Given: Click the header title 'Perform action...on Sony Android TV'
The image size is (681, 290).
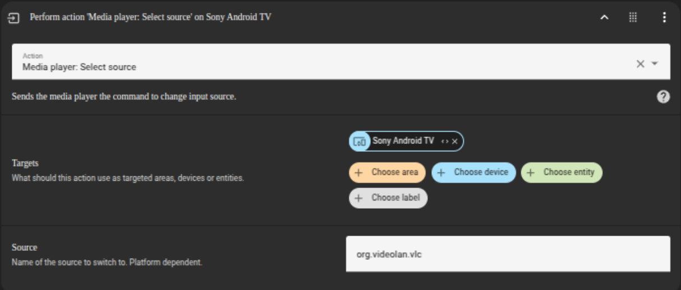Looking at the screenshot, I should click(x=150, y=17).
